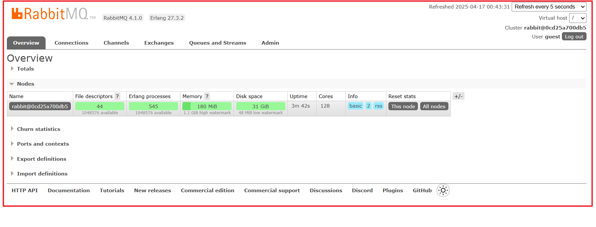Click the Cores value 128
Screen dimensions: 596x227
click(325, 106)
